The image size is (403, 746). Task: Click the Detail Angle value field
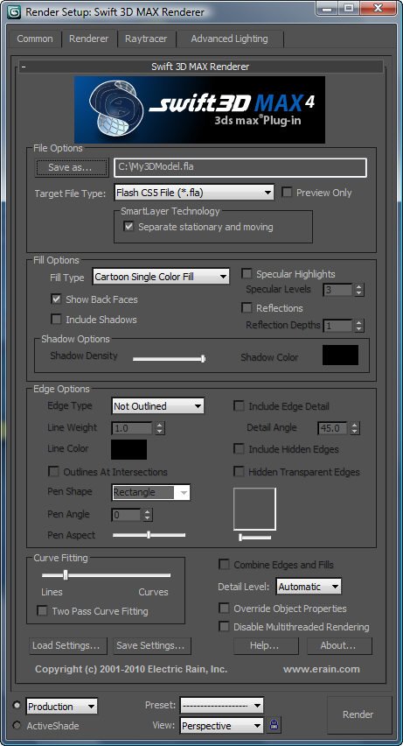click(x=332, y=428)
